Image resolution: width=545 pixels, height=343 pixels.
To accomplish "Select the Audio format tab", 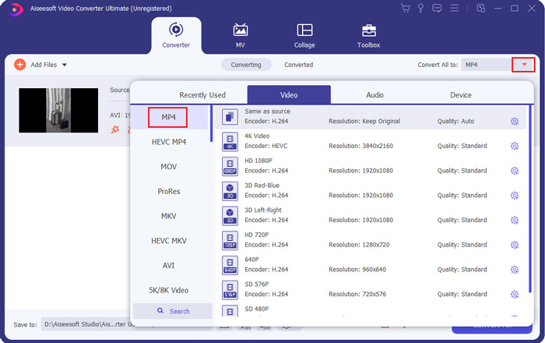I will 374,95.
